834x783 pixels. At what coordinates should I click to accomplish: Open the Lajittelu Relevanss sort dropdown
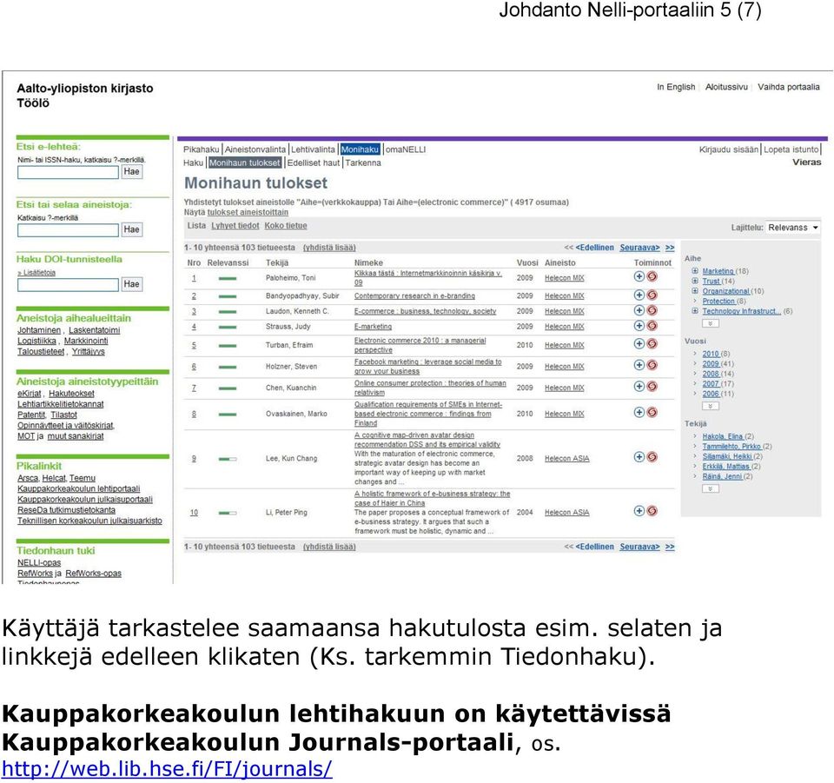coord(792,228)
